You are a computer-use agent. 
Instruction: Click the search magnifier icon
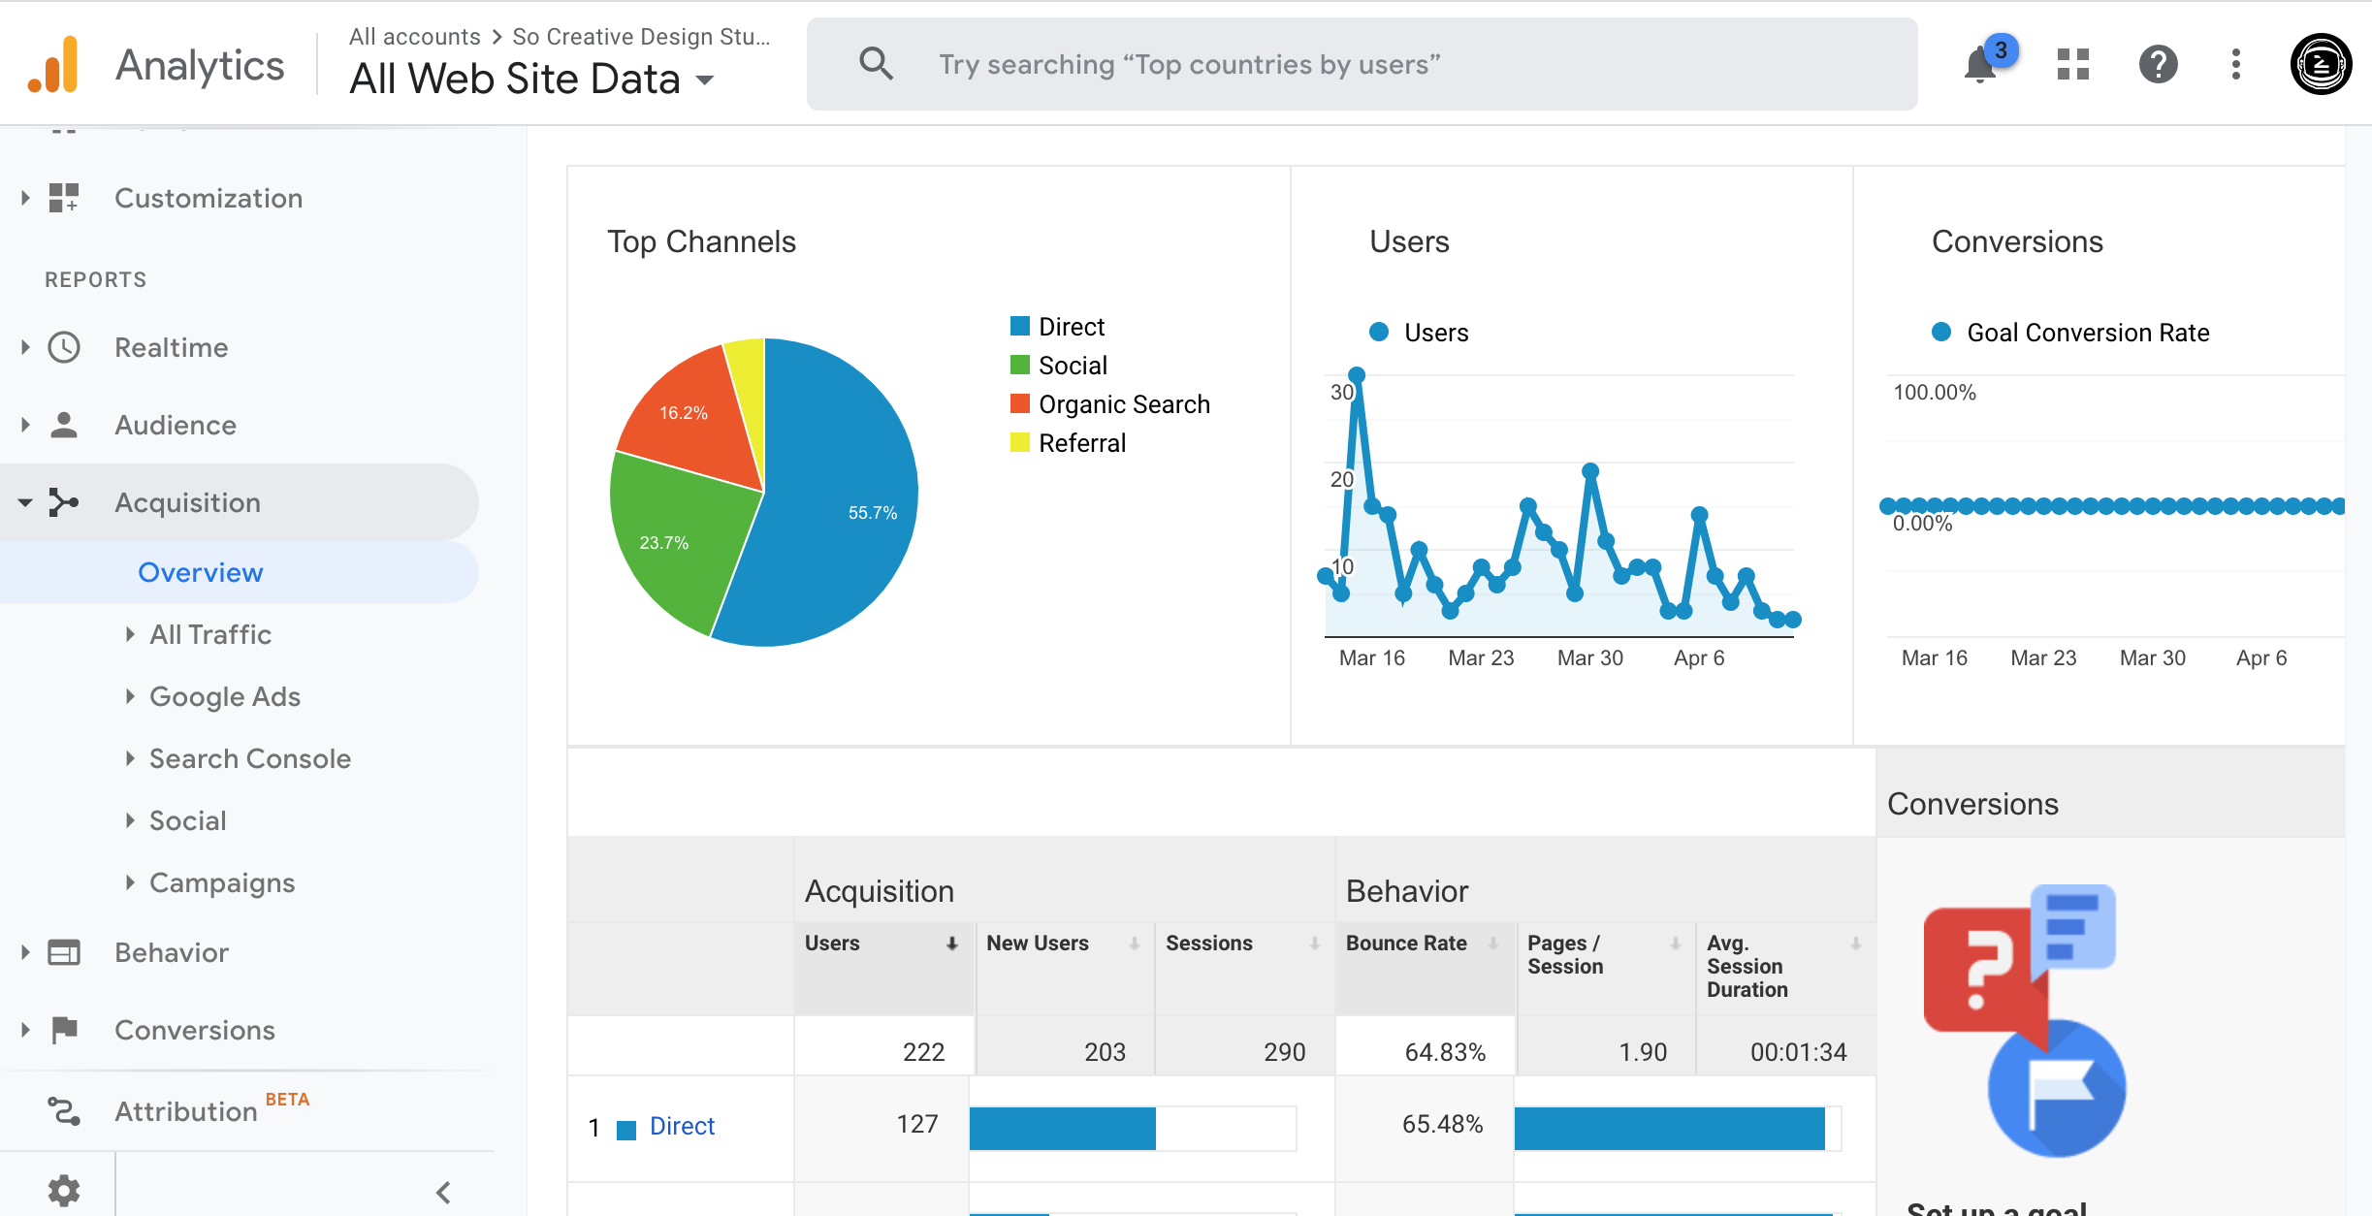coord(876,64)
